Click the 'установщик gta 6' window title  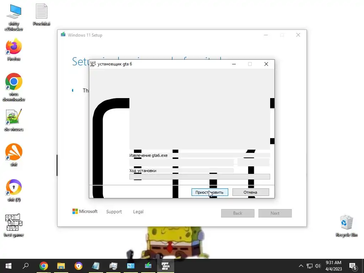click(115, 64)
